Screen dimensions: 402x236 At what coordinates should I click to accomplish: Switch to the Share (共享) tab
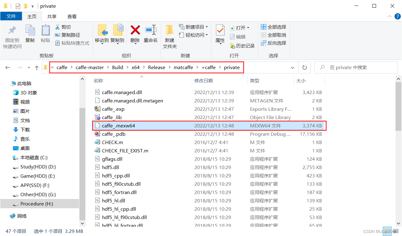tap(52, 16)
